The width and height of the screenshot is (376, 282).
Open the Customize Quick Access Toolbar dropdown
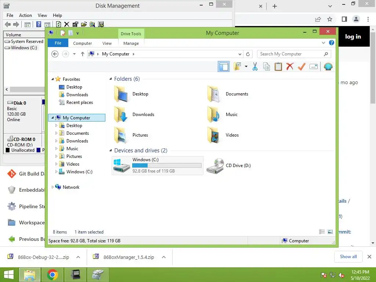[x=78, y=33]
